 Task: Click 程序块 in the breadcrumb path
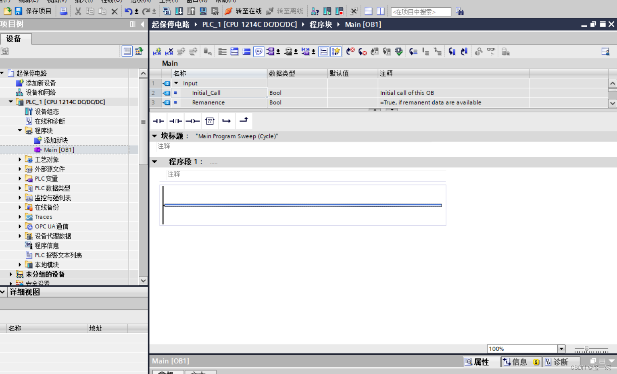[x=321, y=25]
